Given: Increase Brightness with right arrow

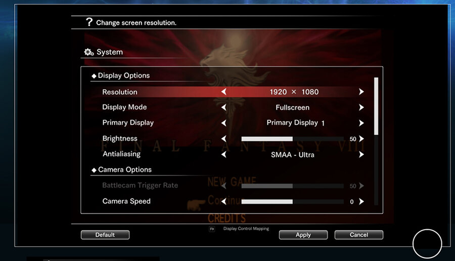Looking at the screenshot, I should (x=361, y=139).
